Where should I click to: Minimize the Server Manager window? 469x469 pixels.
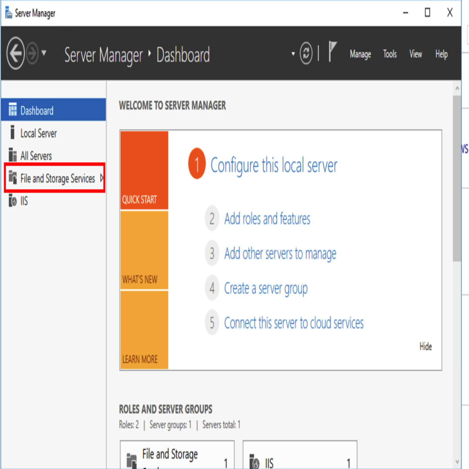pyautogui.click(x=406, y=13)
